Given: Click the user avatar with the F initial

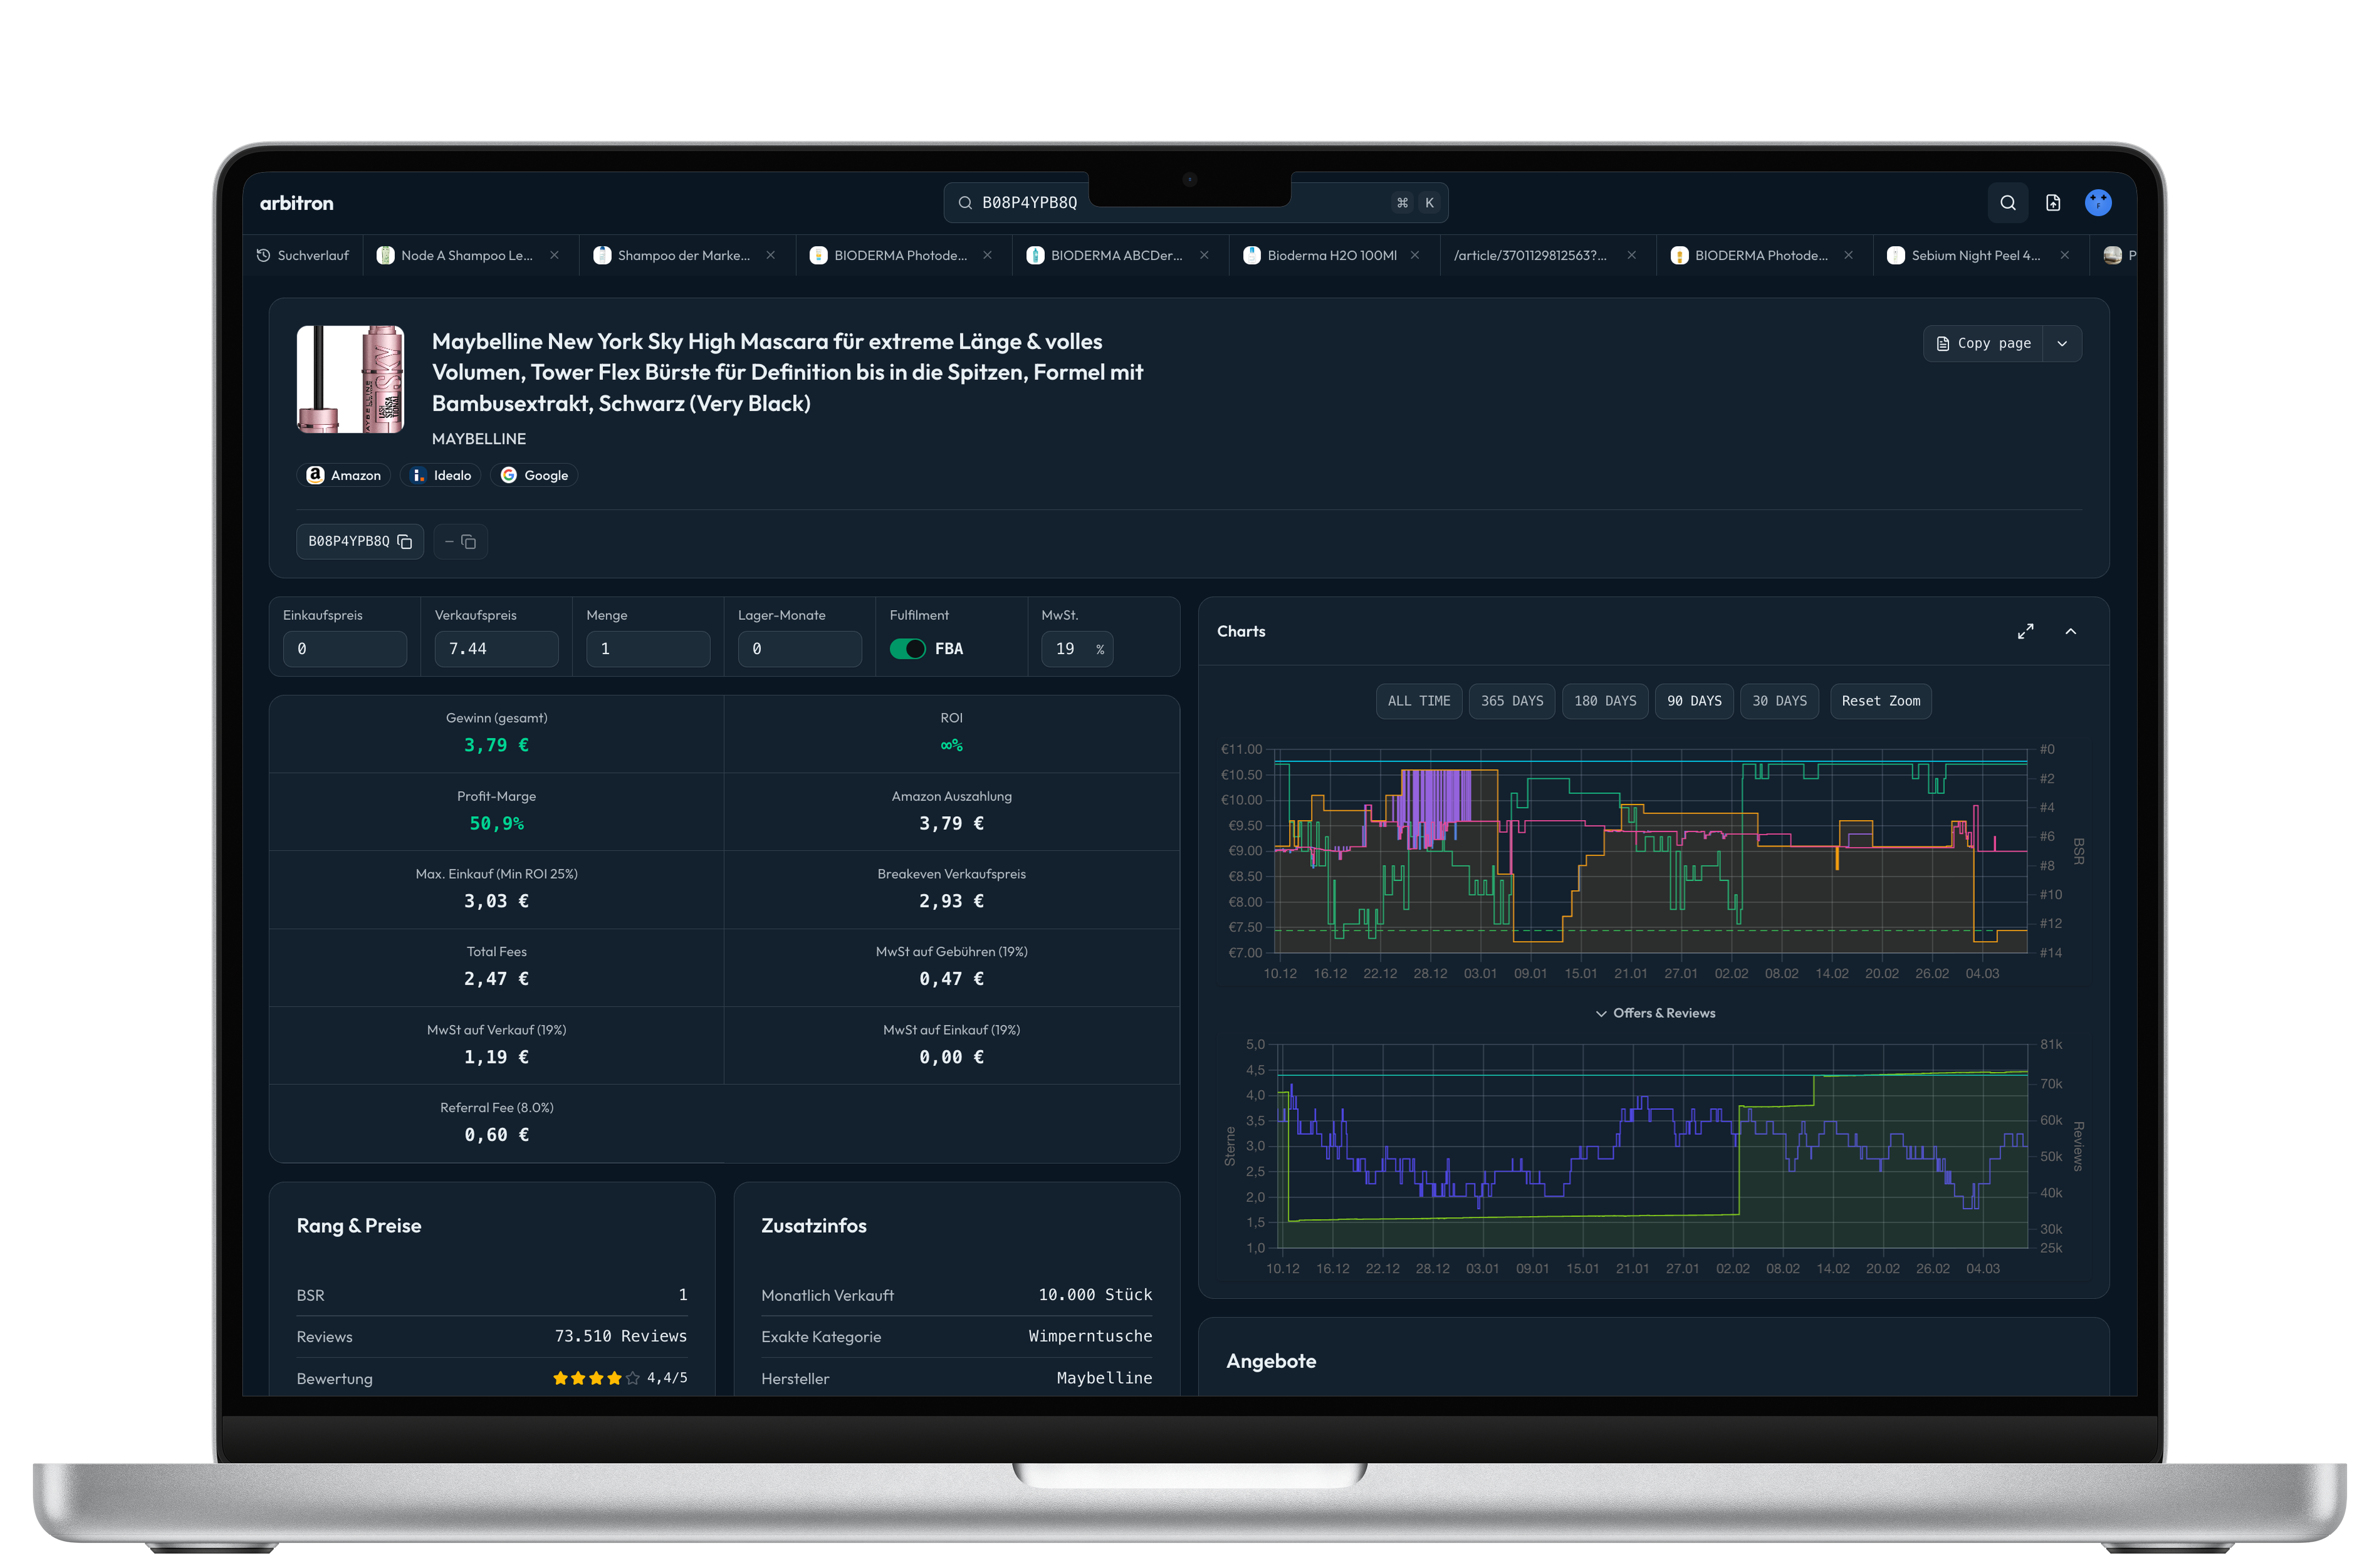Looking at the screenshot, I should coord(2098,202).
